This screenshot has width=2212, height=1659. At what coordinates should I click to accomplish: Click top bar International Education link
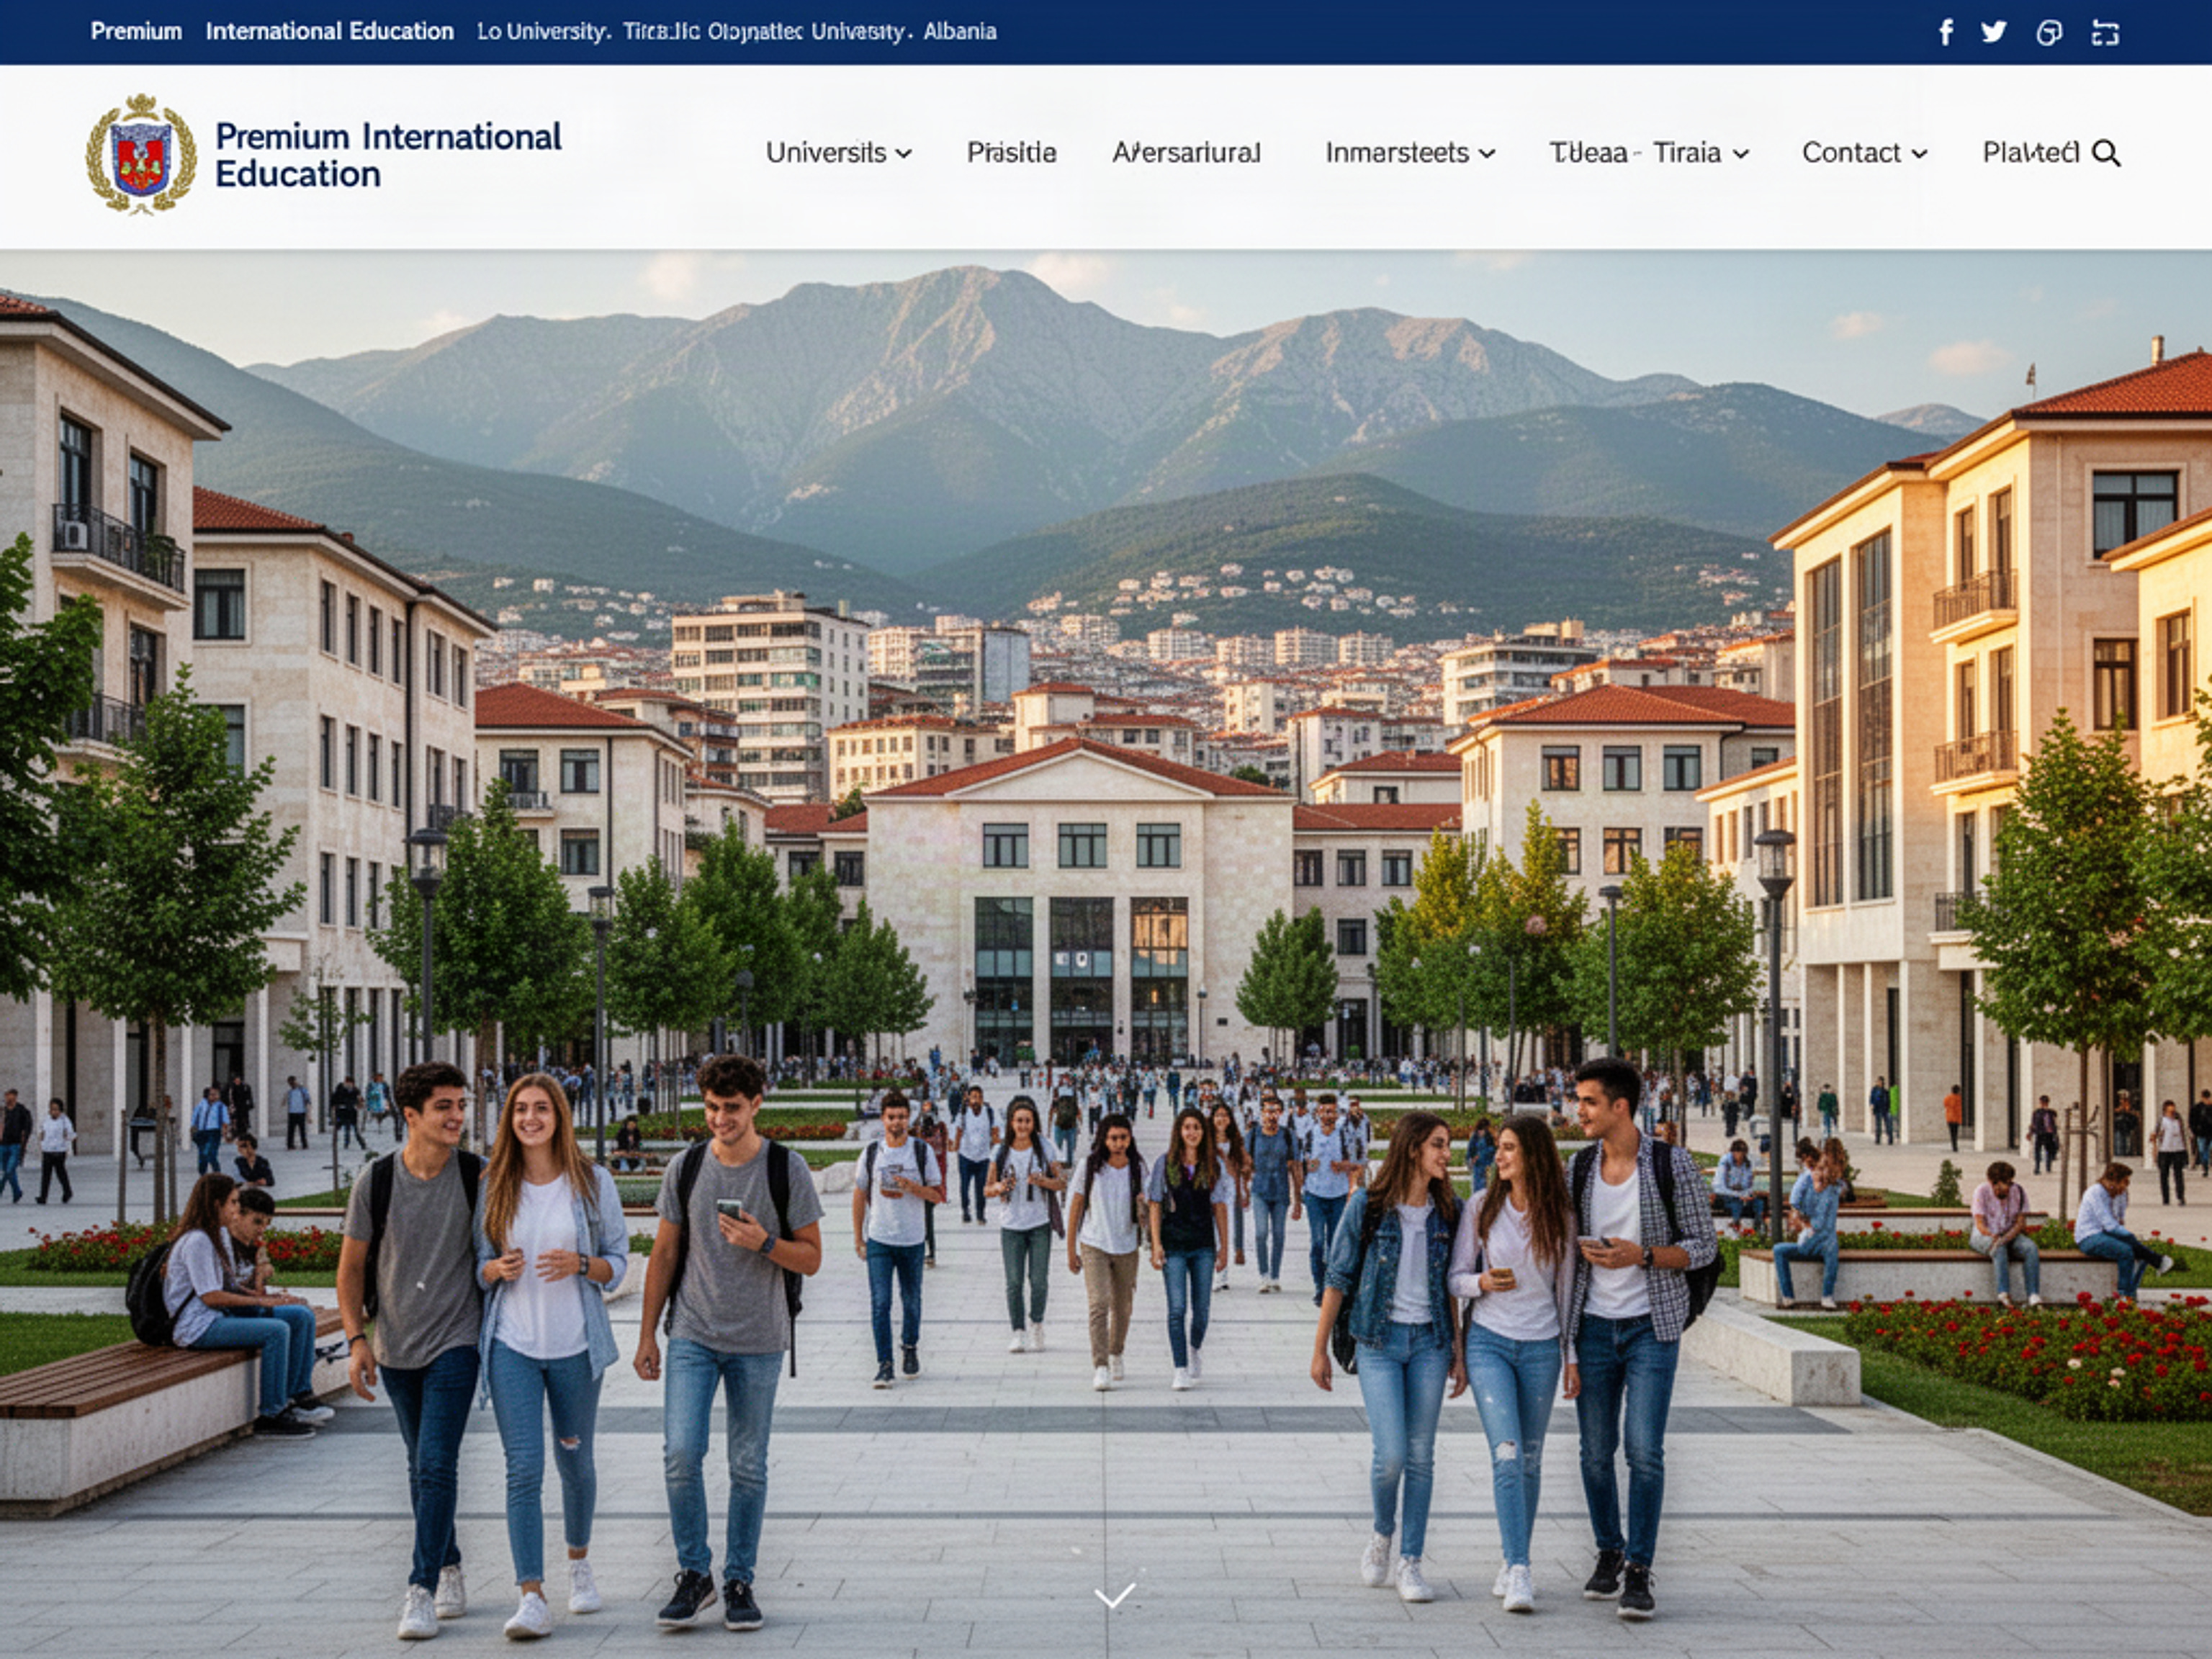[330, 31]
